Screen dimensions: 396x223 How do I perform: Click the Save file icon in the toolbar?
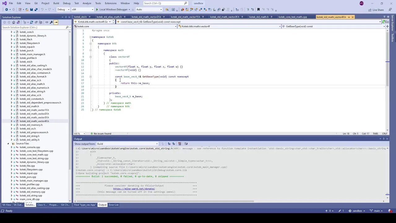tap(31, 10)
